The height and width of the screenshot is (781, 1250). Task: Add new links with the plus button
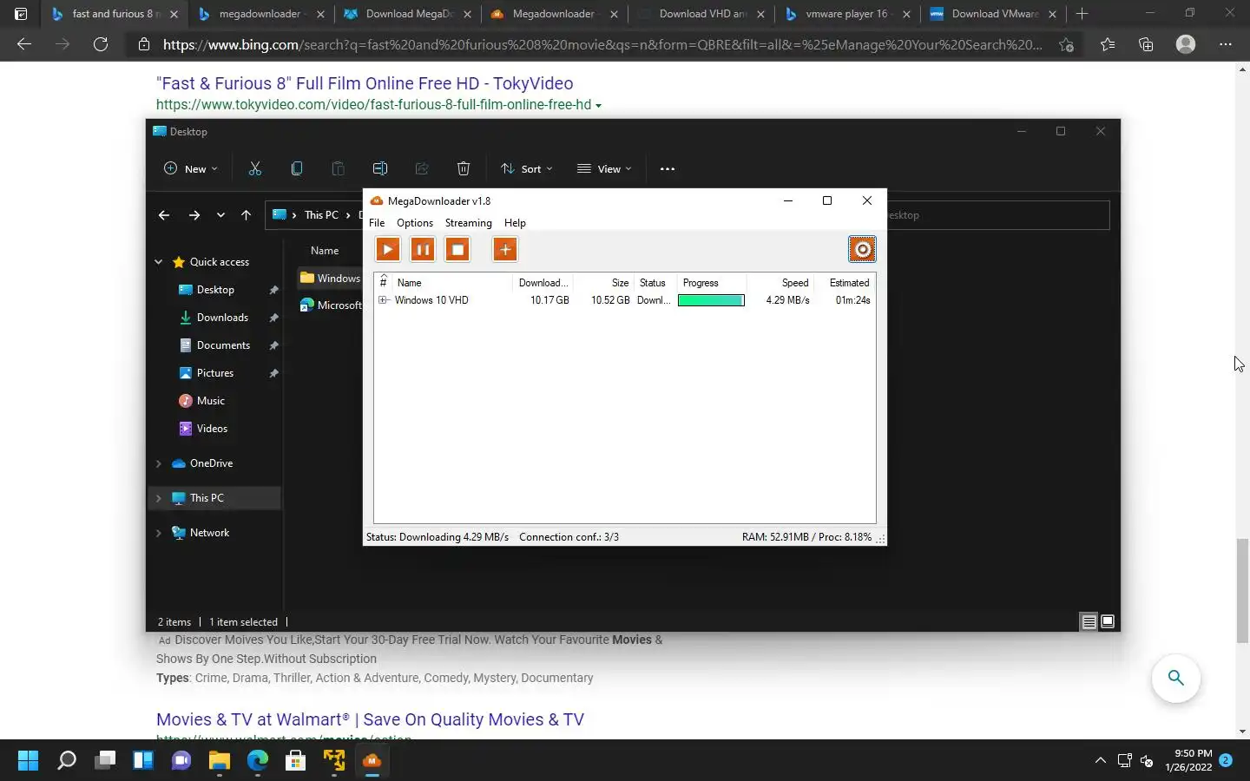[x=505, y=250]
